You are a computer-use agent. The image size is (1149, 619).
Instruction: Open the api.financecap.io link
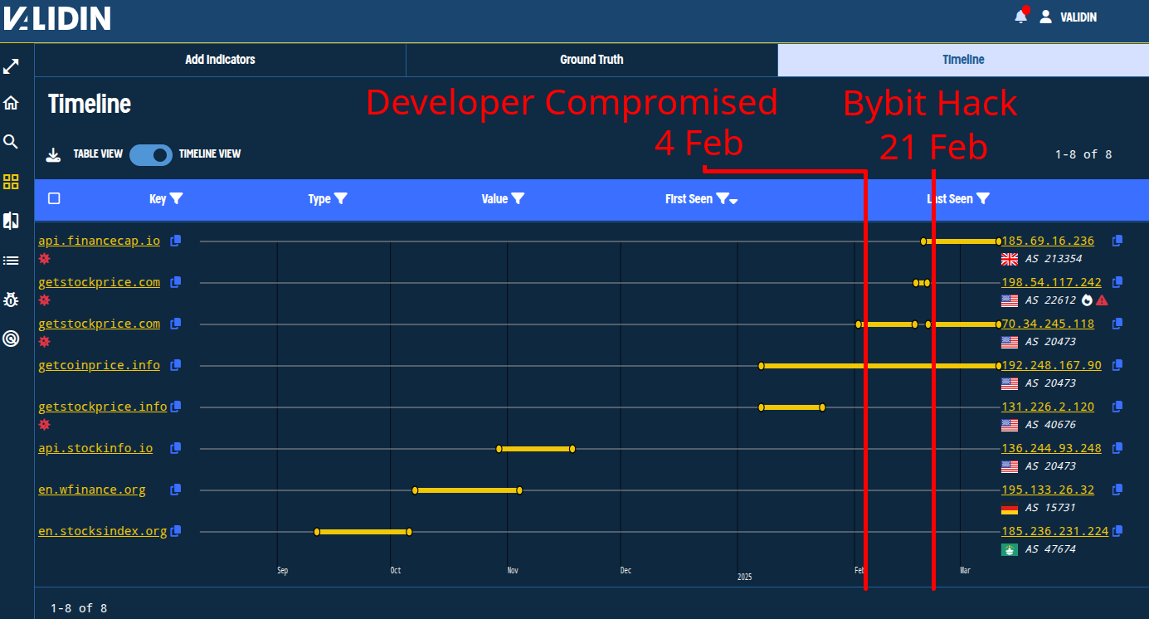pos(100,241)
